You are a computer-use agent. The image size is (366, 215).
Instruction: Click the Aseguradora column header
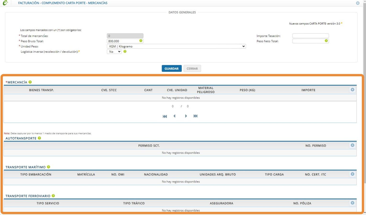222,203
